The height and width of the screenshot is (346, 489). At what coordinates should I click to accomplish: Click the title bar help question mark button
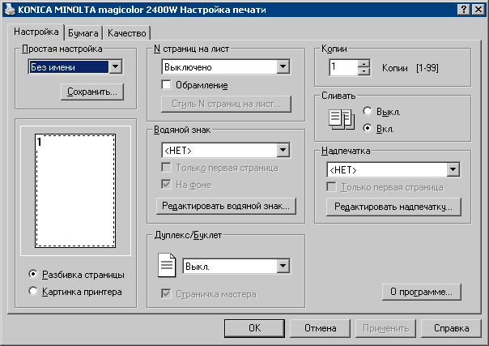click(x=464, y=10)
